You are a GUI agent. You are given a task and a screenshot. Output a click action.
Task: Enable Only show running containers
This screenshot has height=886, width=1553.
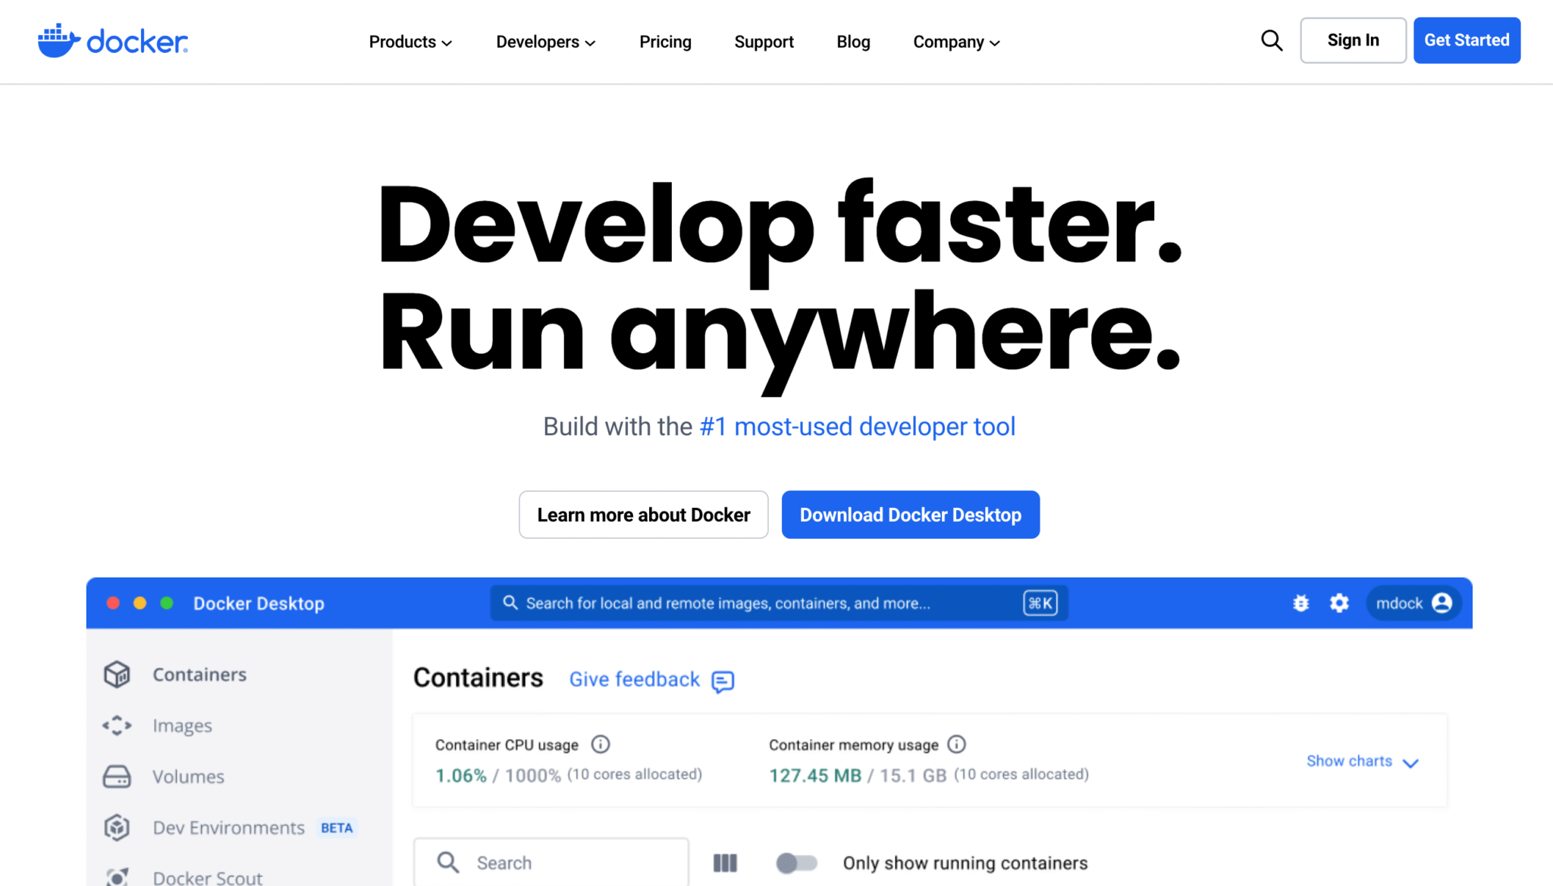(x=797, y=863)
